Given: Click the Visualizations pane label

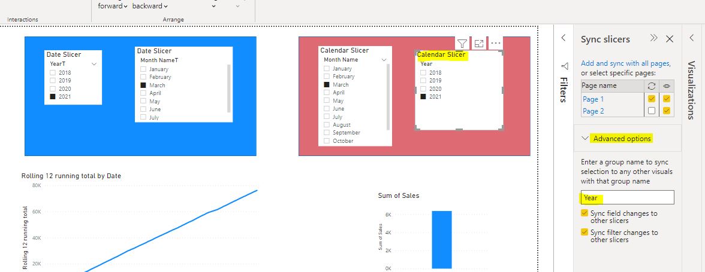Looking at the screenshot, I should [692, 91].
